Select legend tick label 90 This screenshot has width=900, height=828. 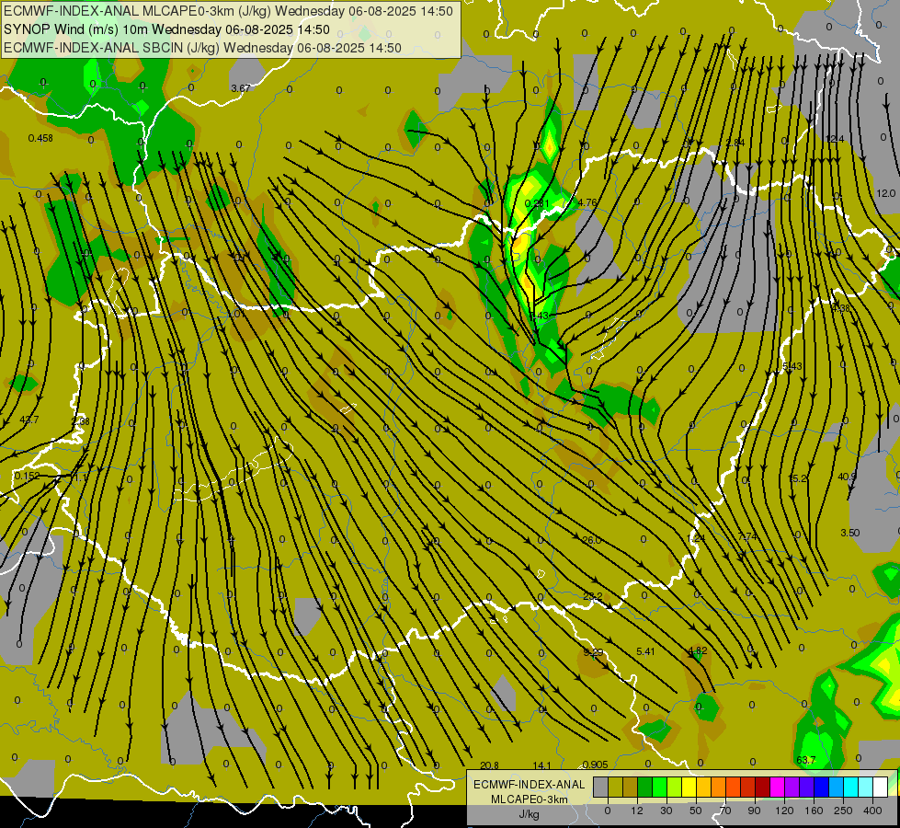coord(754,811)
